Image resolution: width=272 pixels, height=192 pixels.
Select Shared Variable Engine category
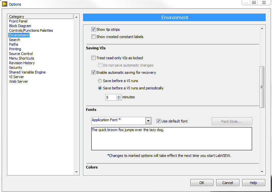coord(28,72)
